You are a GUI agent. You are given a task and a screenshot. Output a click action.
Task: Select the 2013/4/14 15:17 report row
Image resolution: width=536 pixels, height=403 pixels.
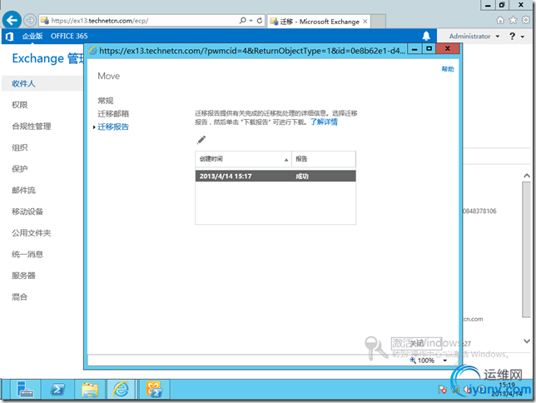275,177
